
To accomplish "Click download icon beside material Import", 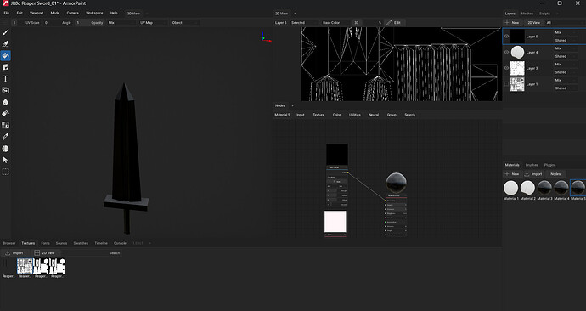I will coord(527,174).
